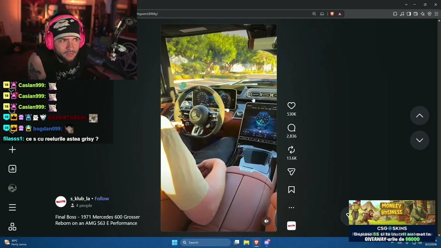The image size is (441, 248).
Task: Click the cast/screen icon in address bar
Action: 322,14
